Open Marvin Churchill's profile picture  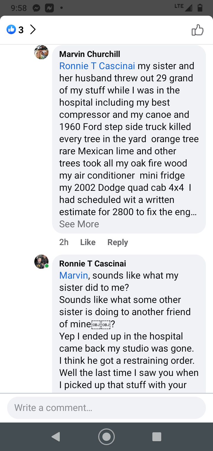click(41, 52)
